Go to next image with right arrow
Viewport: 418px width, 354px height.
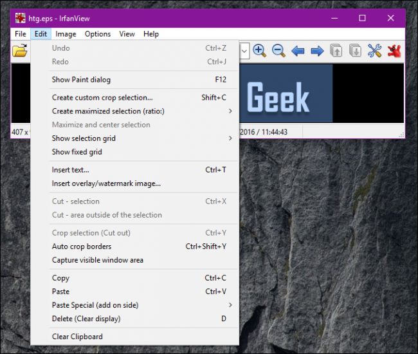pos(317,51)
